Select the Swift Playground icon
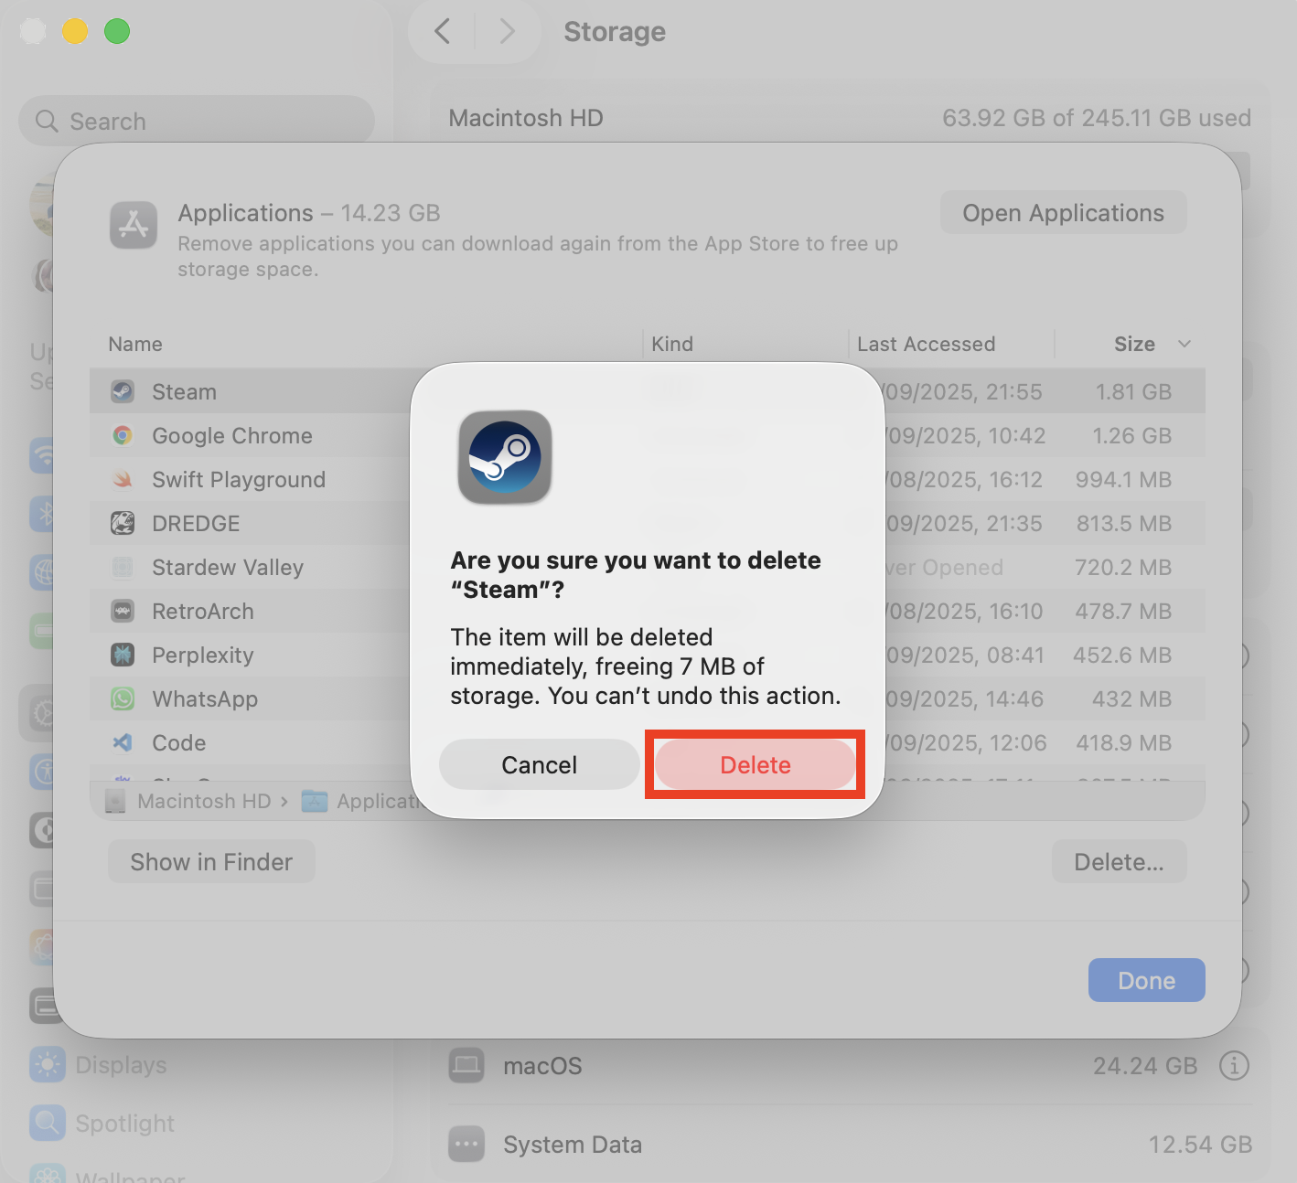 122,479
